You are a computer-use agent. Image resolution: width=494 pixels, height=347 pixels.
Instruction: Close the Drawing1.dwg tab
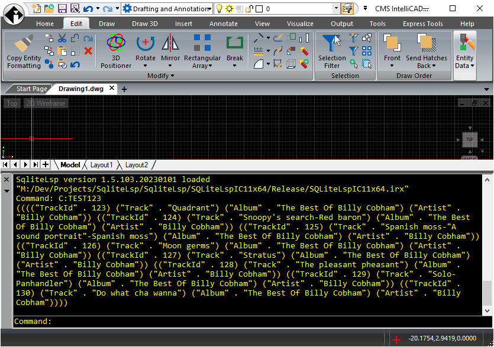point(112,88)
